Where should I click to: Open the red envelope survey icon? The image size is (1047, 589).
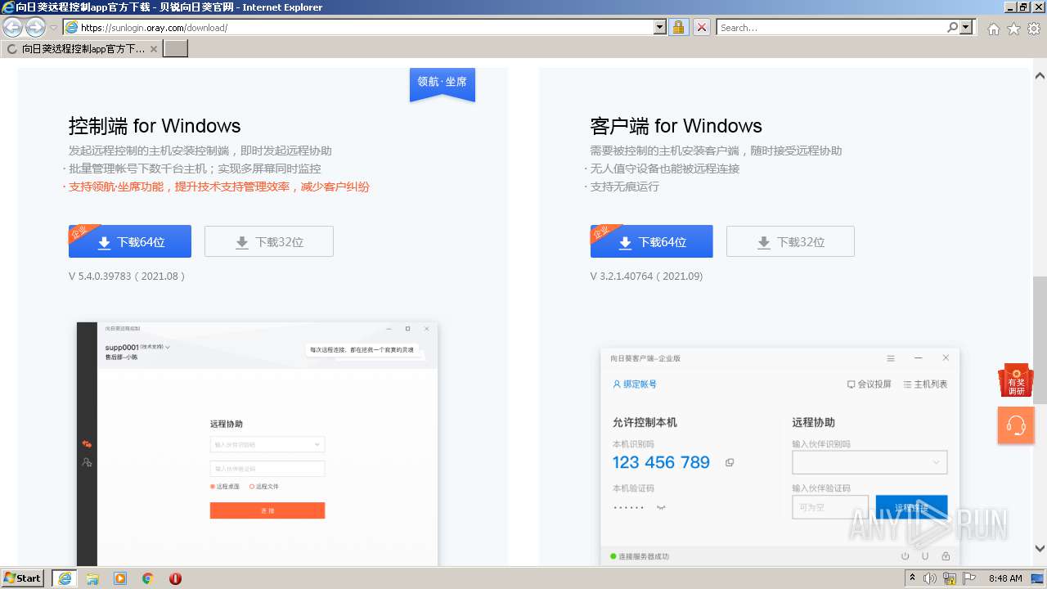coord(1016,380)
